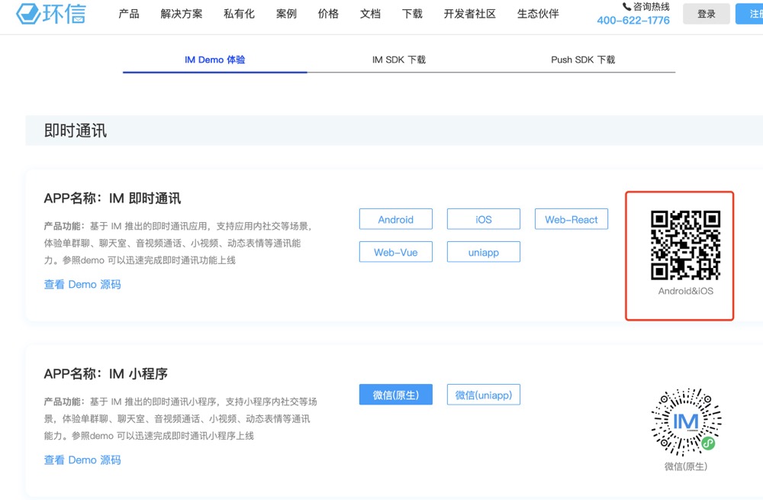
Task: Open the 解决方案 menu
Action: point(182,14)
